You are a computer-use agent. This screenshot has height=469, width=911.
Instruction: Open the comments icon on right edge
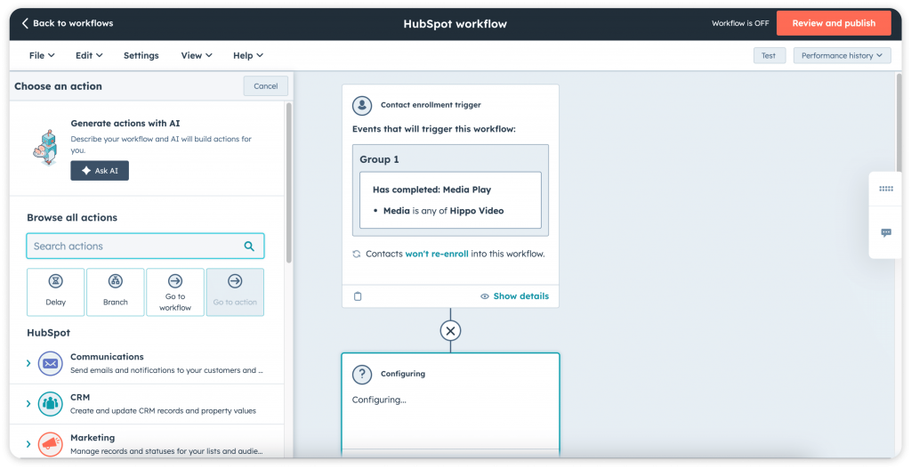[x=886, y=232]
